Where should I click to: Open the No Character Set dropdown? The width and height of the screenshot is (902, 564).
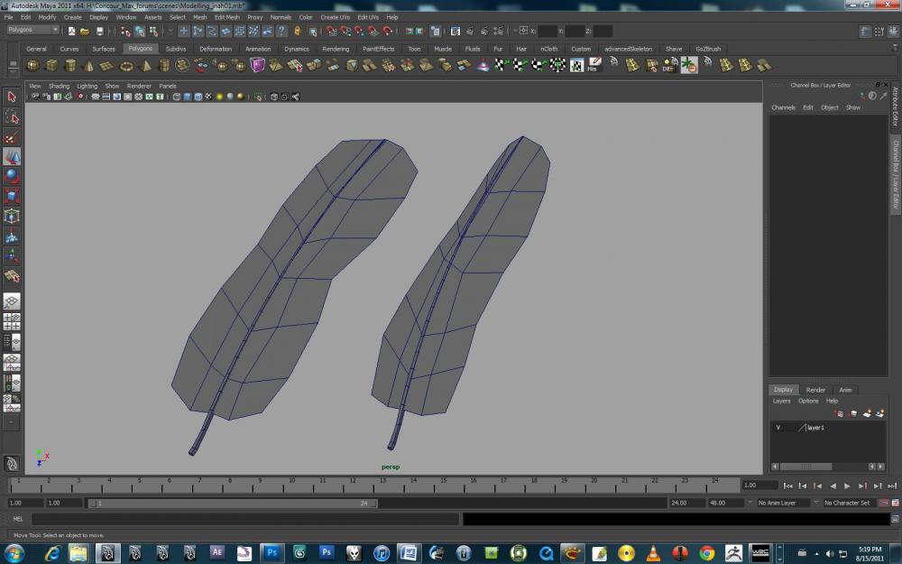(851, 503)
